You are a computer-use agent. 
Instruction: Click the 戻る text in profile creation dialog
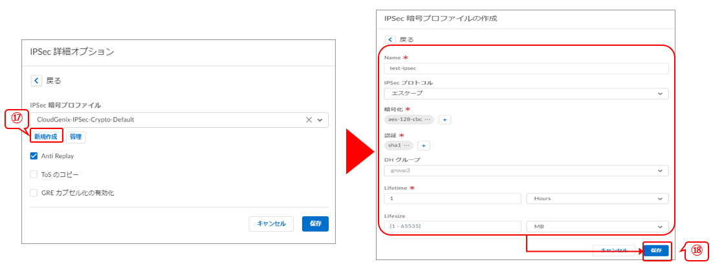click(406, 40)
